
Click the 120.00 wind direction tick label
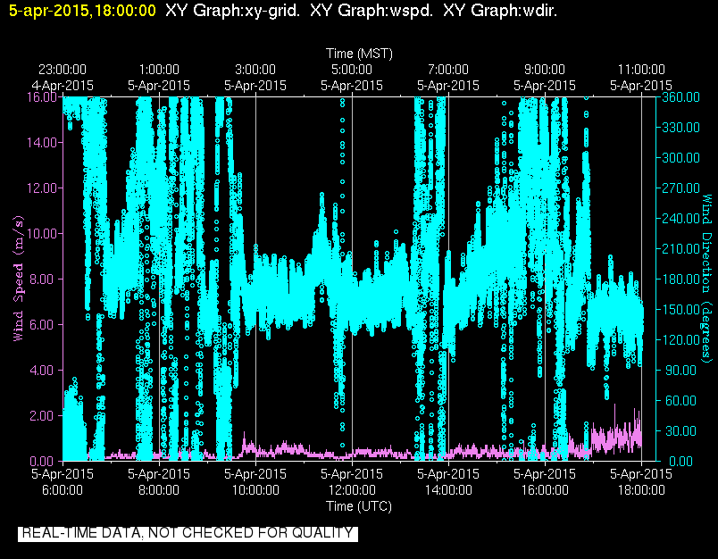point(680,339)
